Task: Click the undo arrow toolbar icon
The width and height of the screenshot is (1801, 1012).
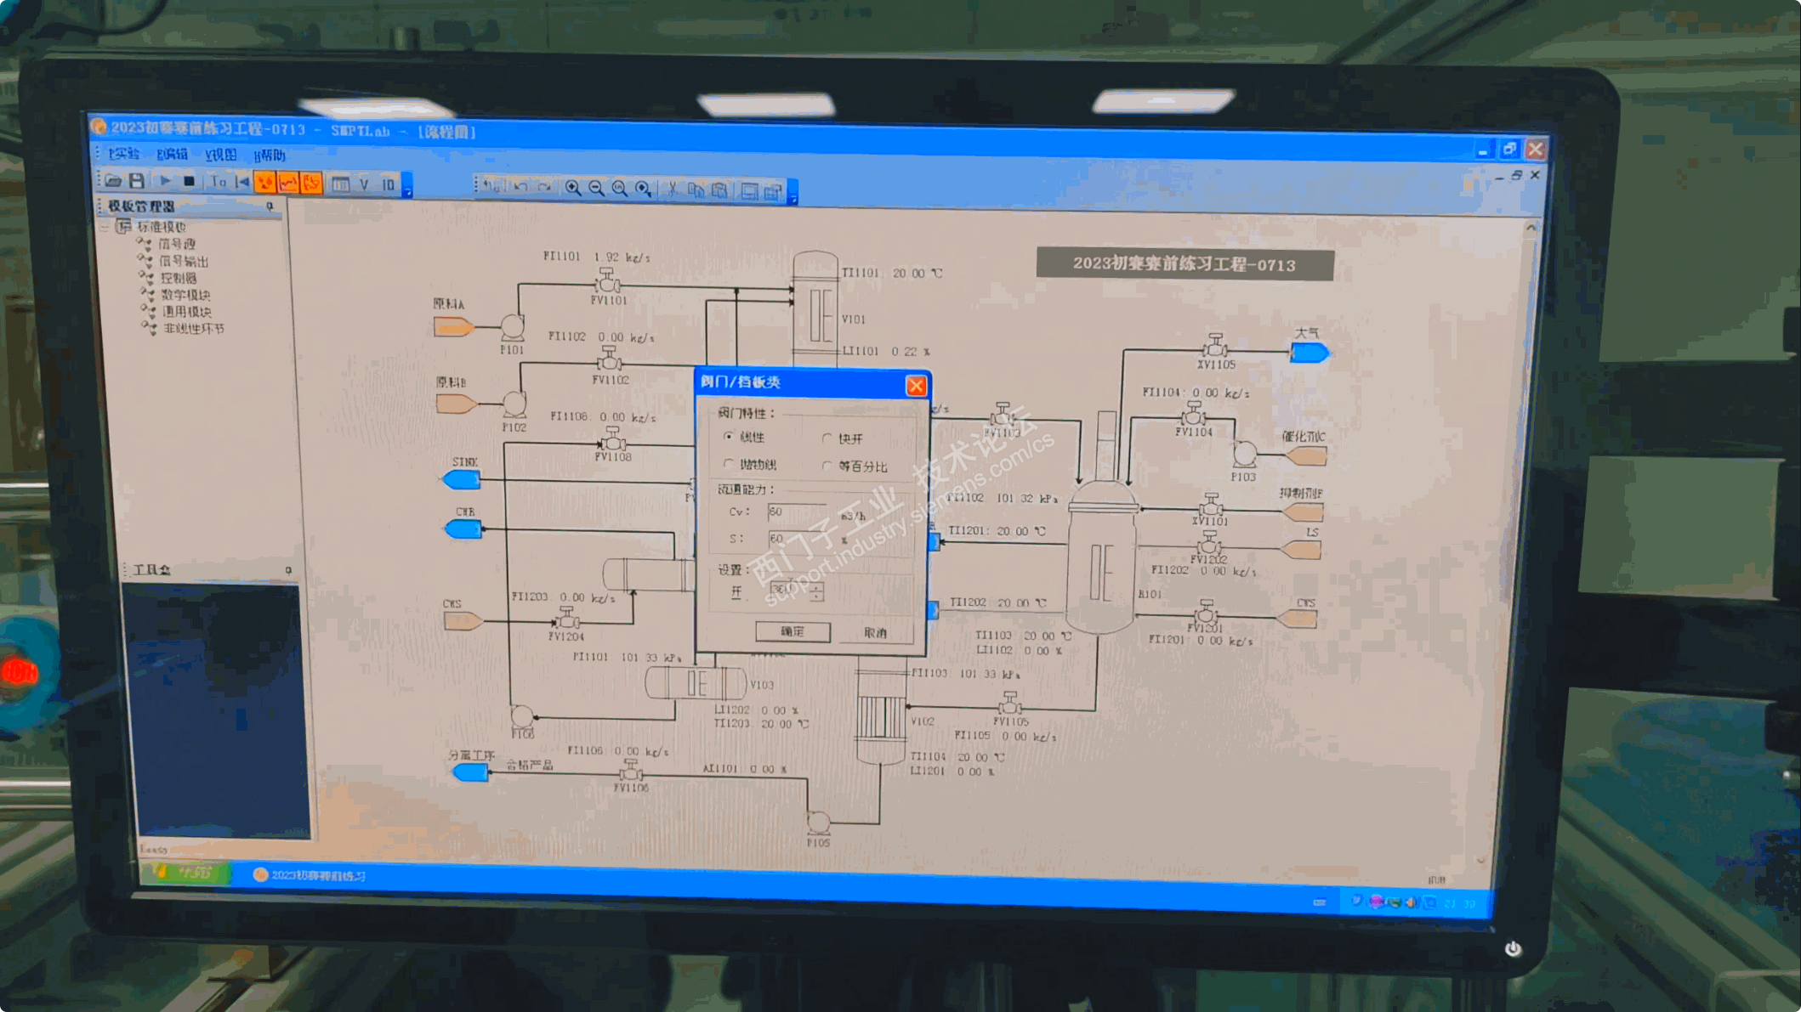Action: pos(520,187)
